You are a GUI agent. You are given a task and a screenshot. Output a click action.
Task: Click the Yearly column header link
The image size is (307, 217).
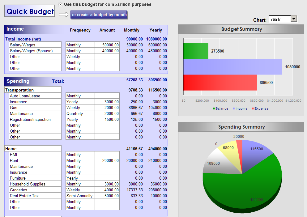tap(156, 30)
